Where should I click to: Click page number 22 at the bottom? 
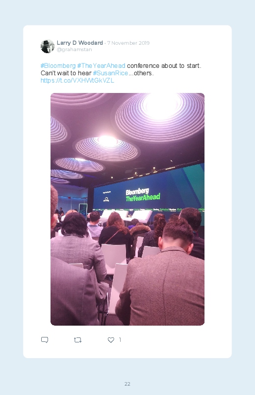click(x=127, y=384)
